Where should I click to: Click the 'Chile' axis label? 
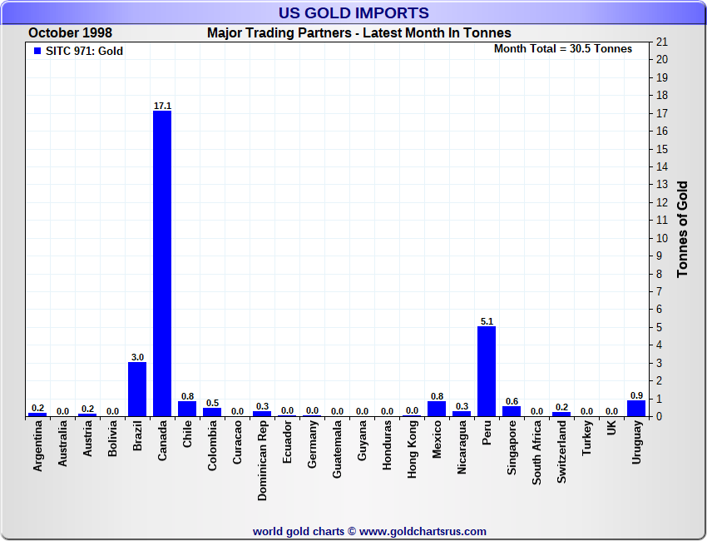coord(187,434)
